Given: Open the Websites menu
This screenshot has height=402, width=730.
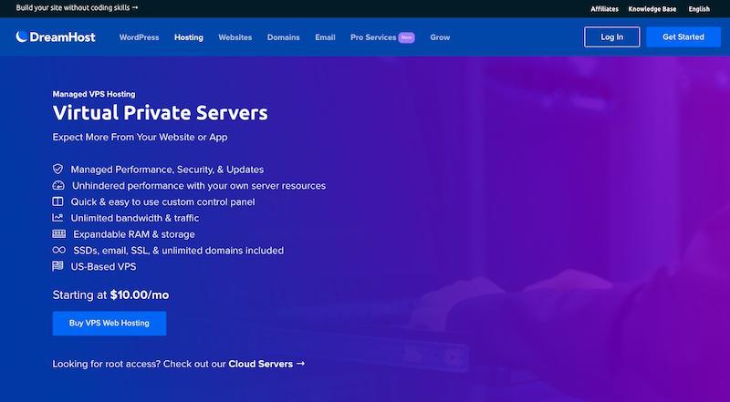Looking at the screenshot, I should point(235,37).
